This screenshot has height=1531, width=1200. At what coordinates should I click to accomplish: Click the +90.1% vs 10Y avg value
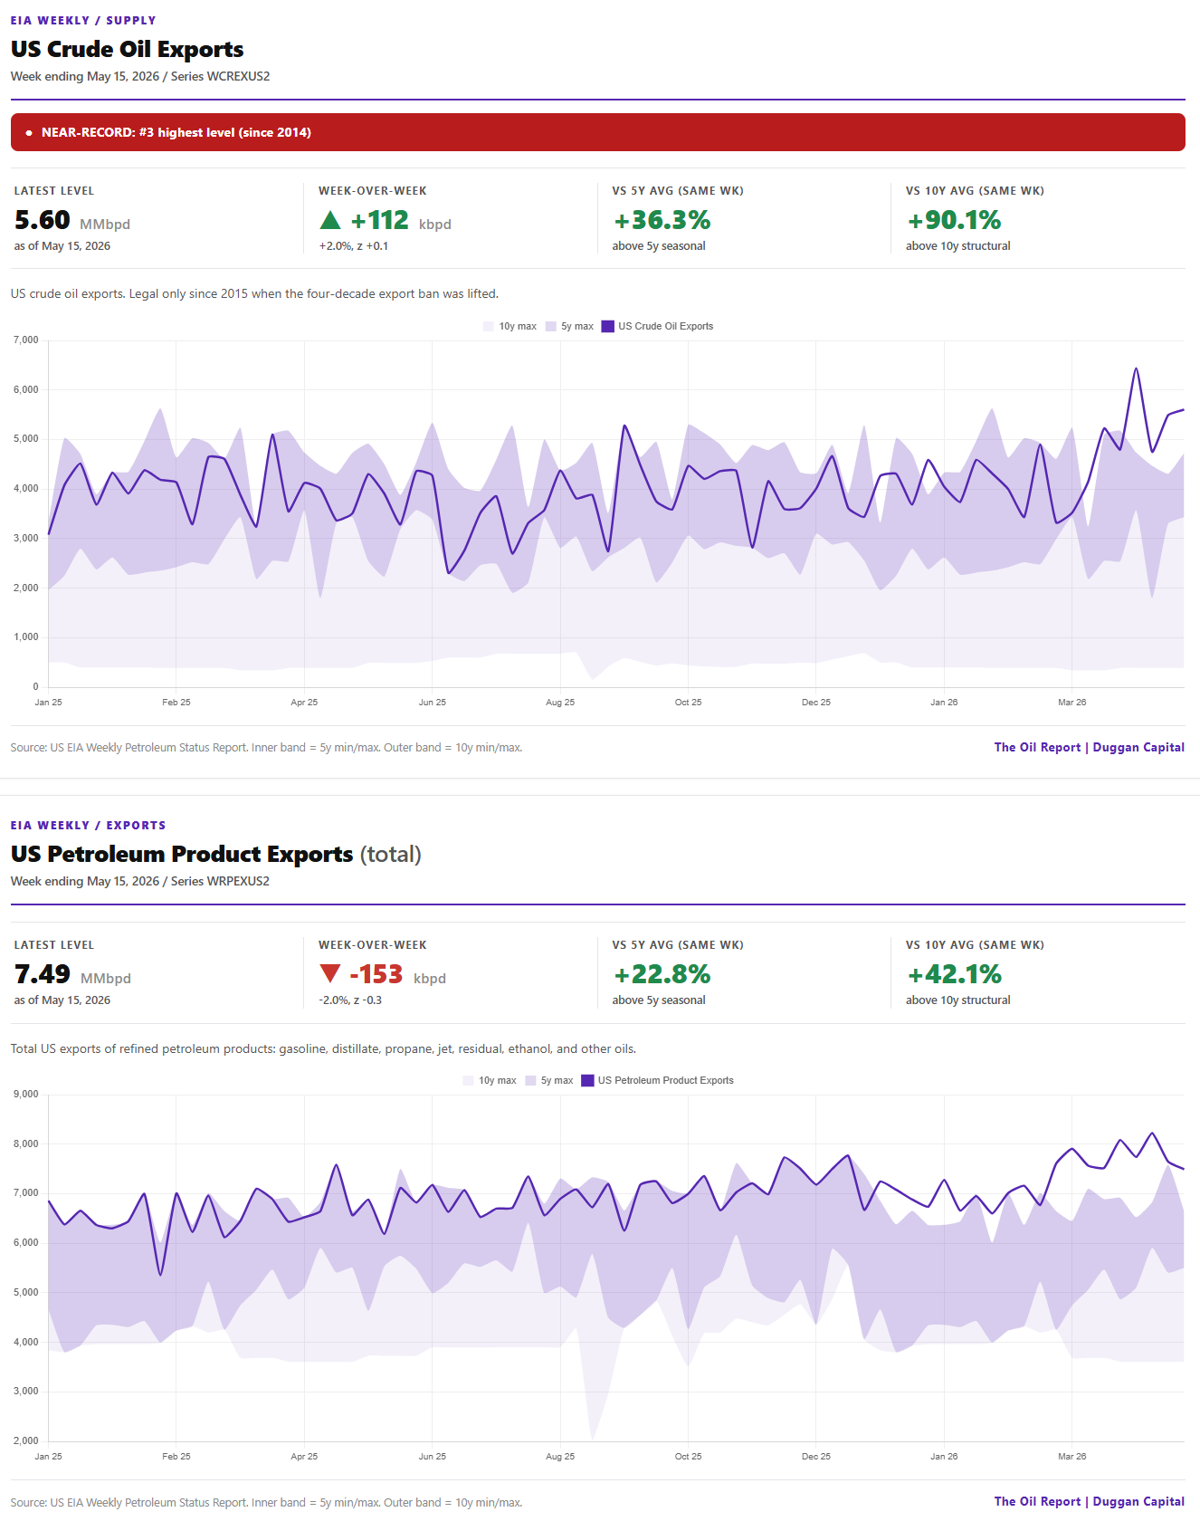954,220
